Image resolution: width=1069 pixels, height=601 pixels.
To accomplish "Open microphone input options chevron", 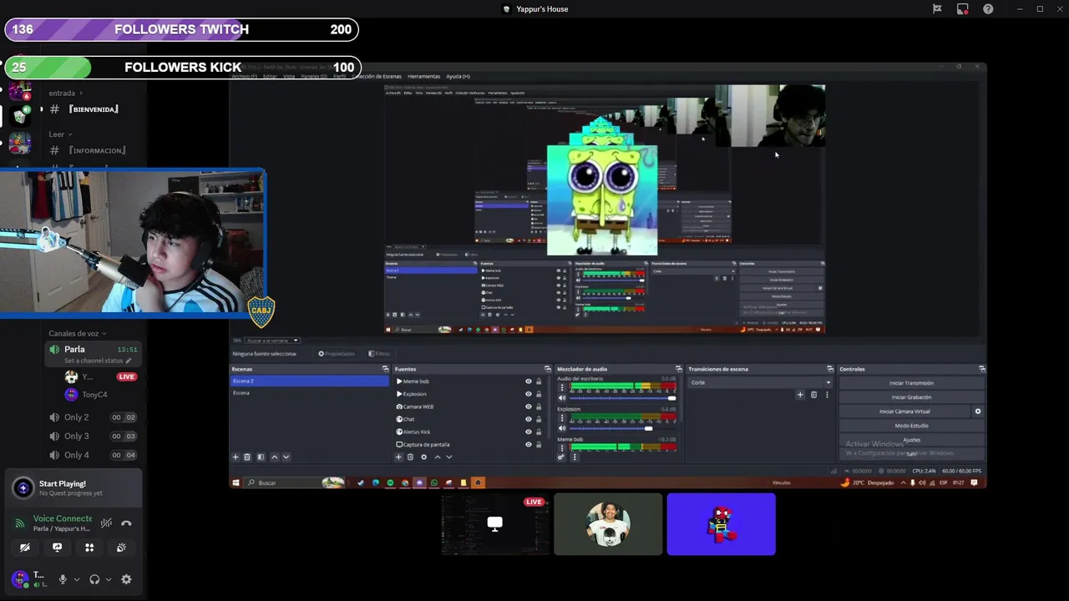I will coord(77,579).
